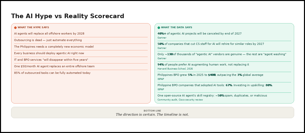305x133 pixels.
Task: Click the "AI agents will replace all offshore workers" line
Action: tap(49, 34)
